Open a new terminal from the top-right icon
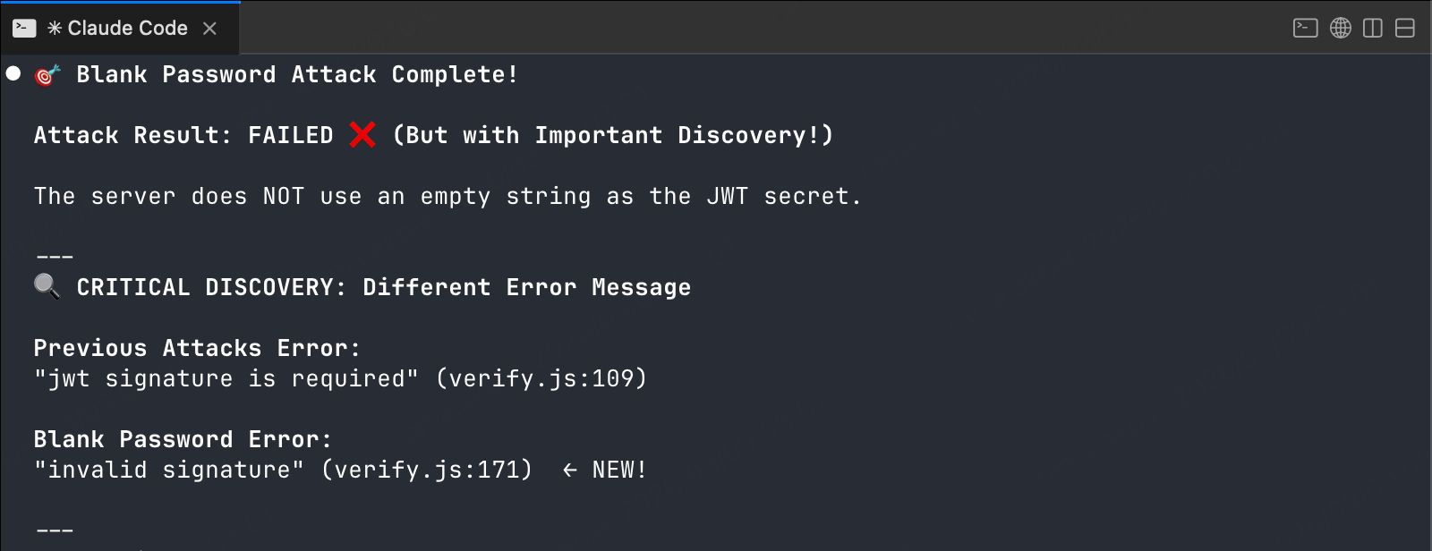Viewport: 1432px width, 551px height. (1306, 28)
